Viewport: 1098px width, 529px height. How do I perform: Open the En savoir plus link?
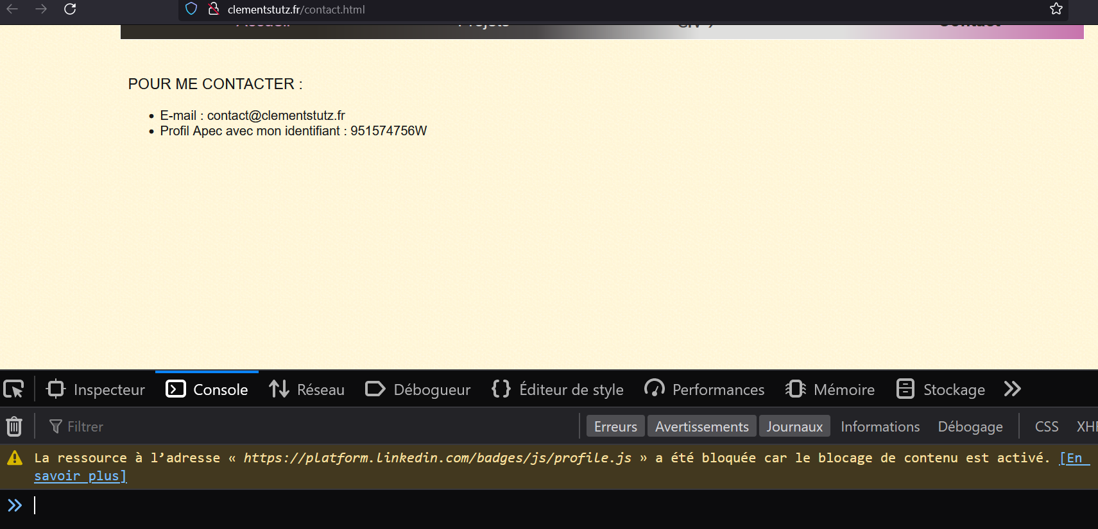81,476
